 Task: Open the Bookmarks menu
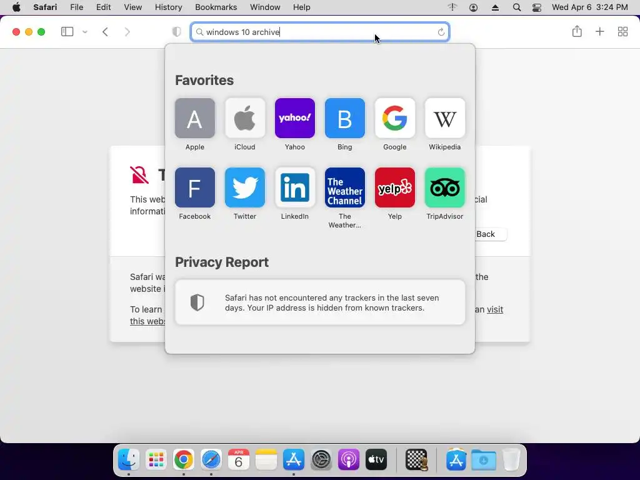tap(216, 7)
